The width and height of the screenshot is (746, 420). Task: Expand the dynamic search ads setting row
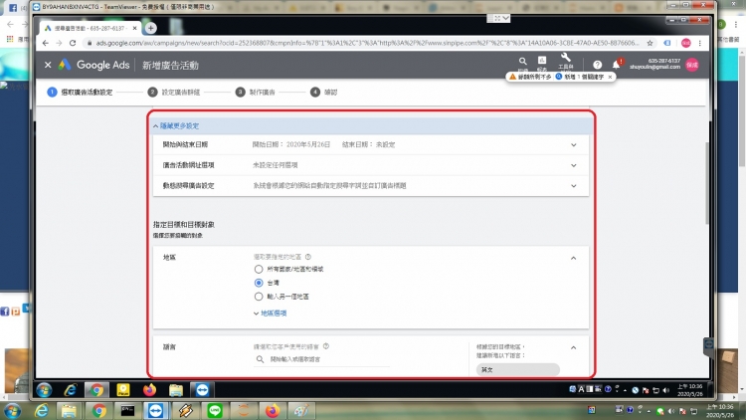[x=371, y=186]
